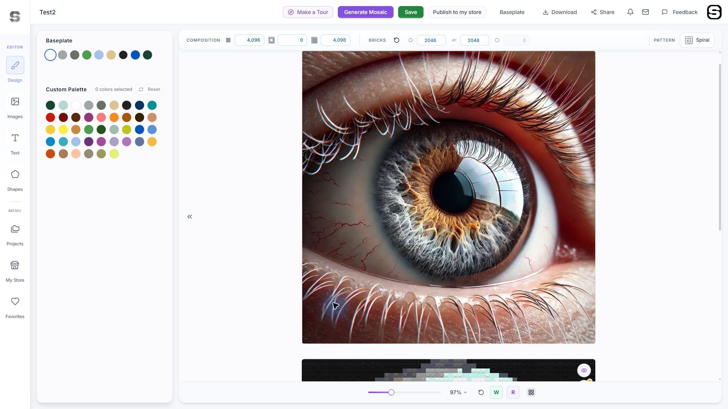Click the Share button

[602, 12]
